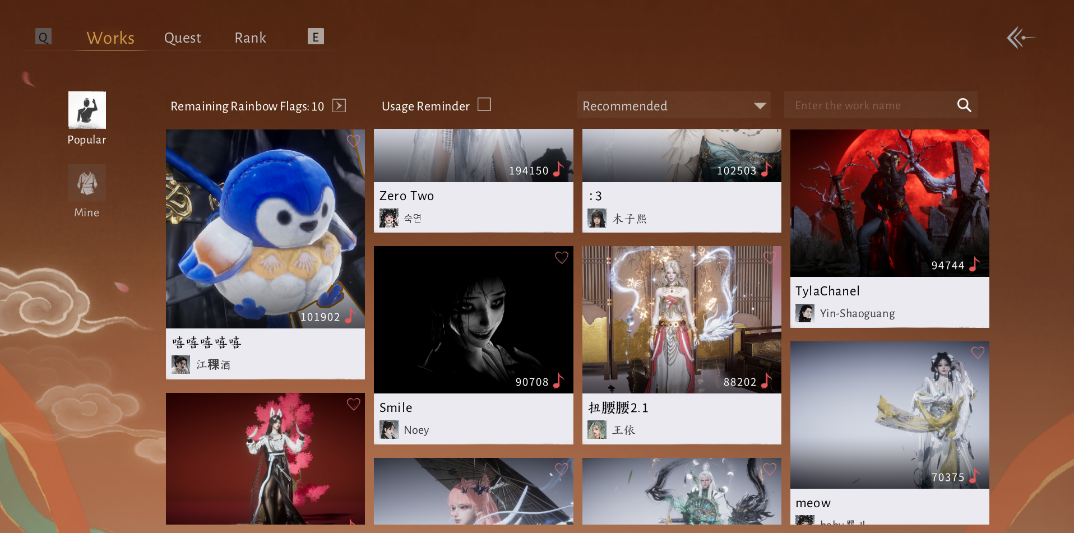Click the Q key shortcut icon

click(43, 37)
